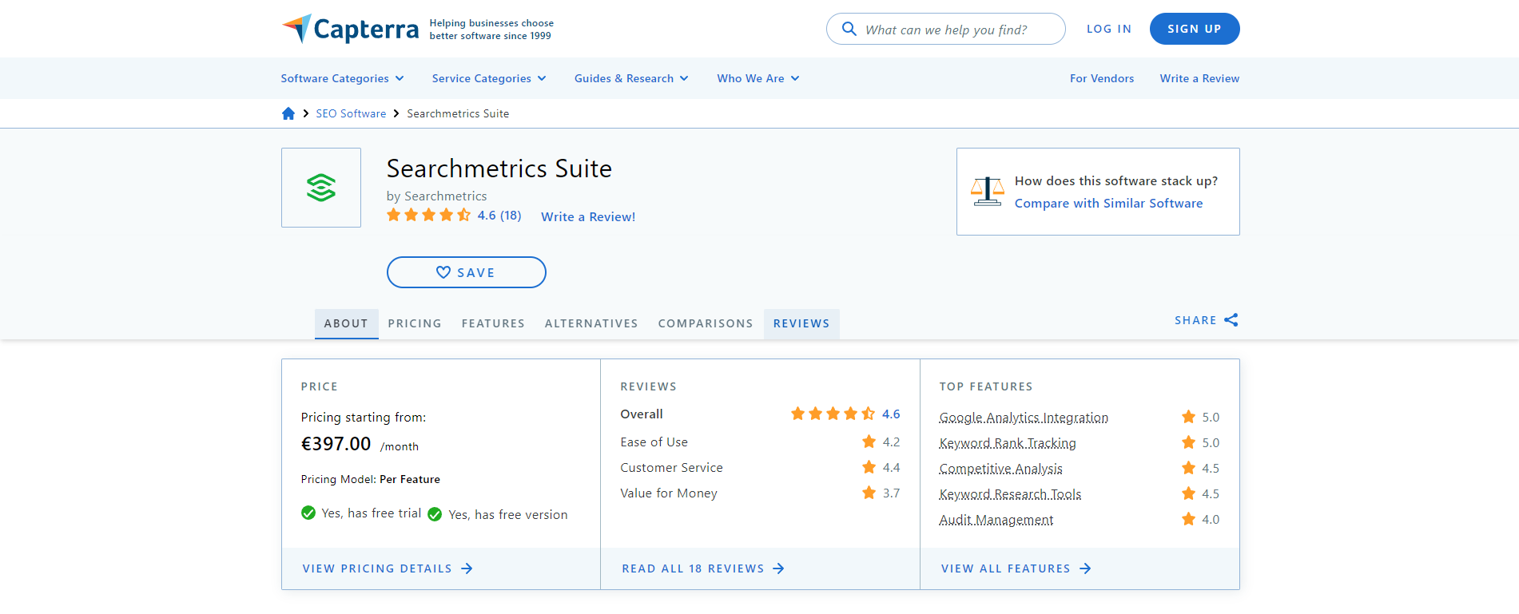
Task: Click the 4.6 (18) rating count
Action: pyautogui.click(x=499, y=215)
